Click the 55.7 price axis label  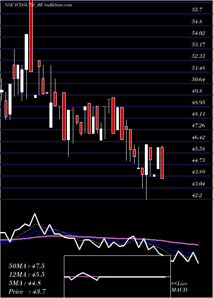[197, 10]
